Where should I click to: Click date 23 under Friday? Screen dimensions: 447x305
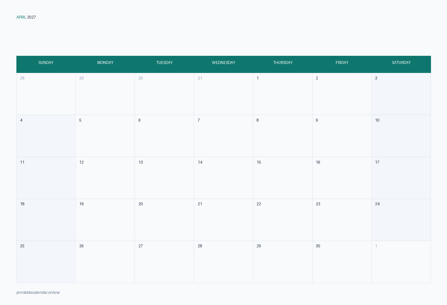point(318,204)
